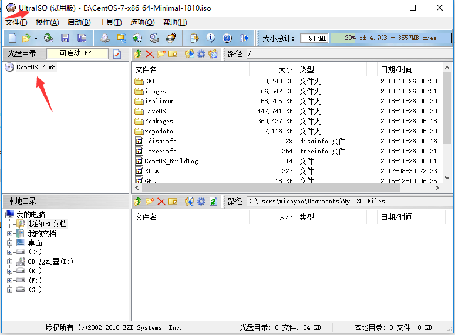
Task: Open the 文件(F) menu
Action: pos(16,22)
